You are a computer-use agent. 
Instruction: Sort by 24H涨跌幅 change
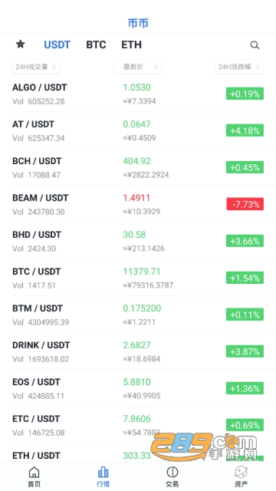click(x=239, y=67)
